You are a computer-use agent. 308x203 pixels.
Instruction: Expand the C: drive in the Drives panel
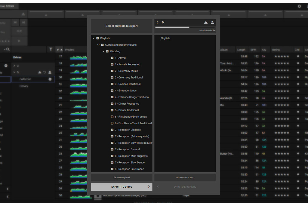pyautogui.click(x=14, y=66)
